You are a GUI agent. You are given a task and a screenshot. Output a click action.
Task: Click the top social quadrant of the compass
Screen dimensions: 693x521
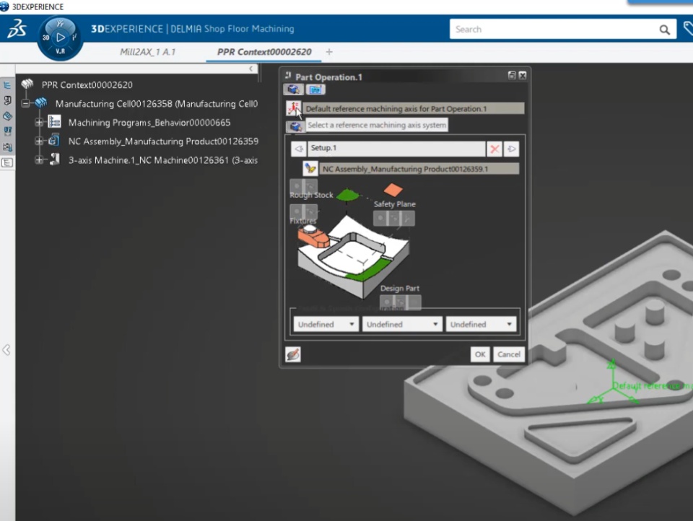click(x=61, y=23)
